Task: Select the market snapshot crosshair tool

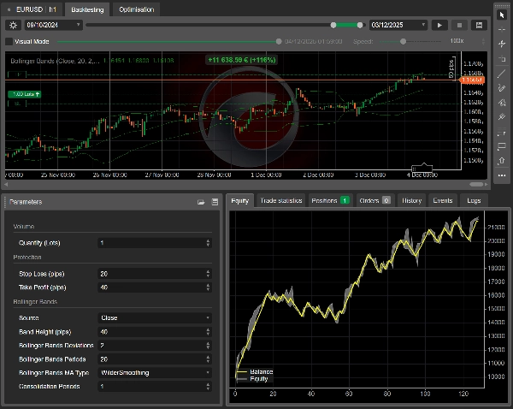Action: (502, 44)
